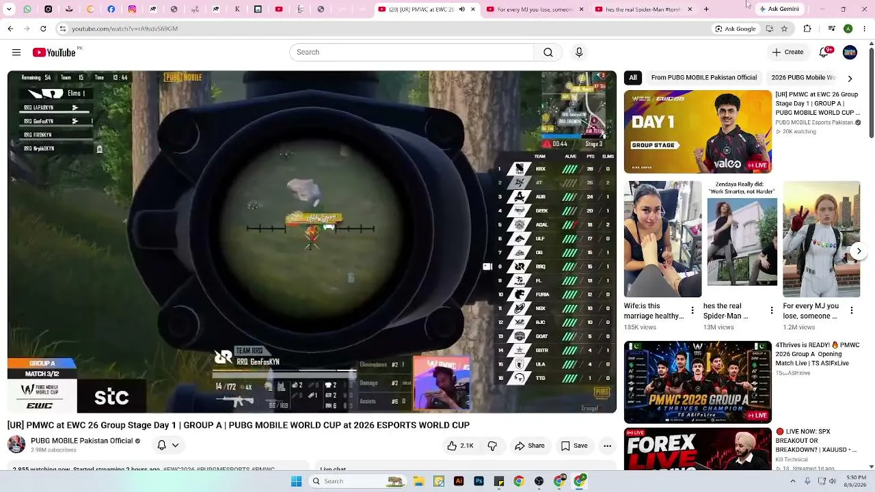Open the PUBG MOBILE Pakistan channel avatar
Image resolution: width=875 pixels, height=492 pixels.
point(16,445)
